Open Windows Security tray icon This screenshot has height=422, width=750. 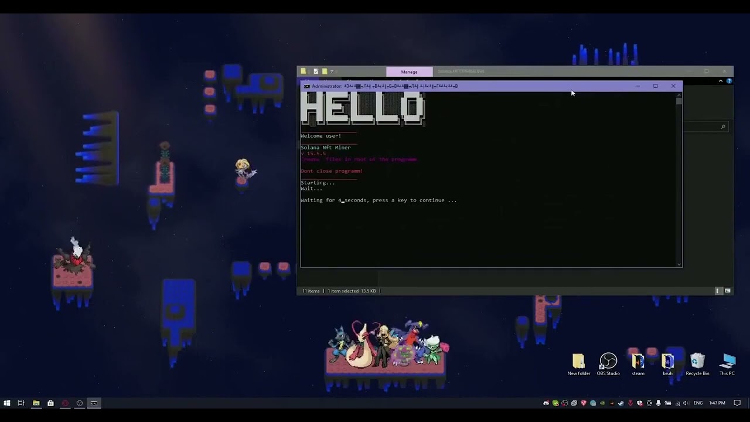point(639,403)
